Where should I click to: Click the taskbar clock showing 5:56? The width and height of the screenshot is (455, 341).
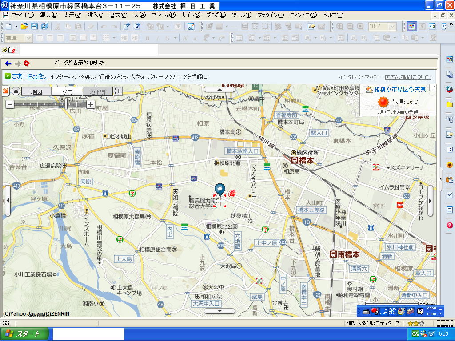pyautogui.click(x=443, y=334)
